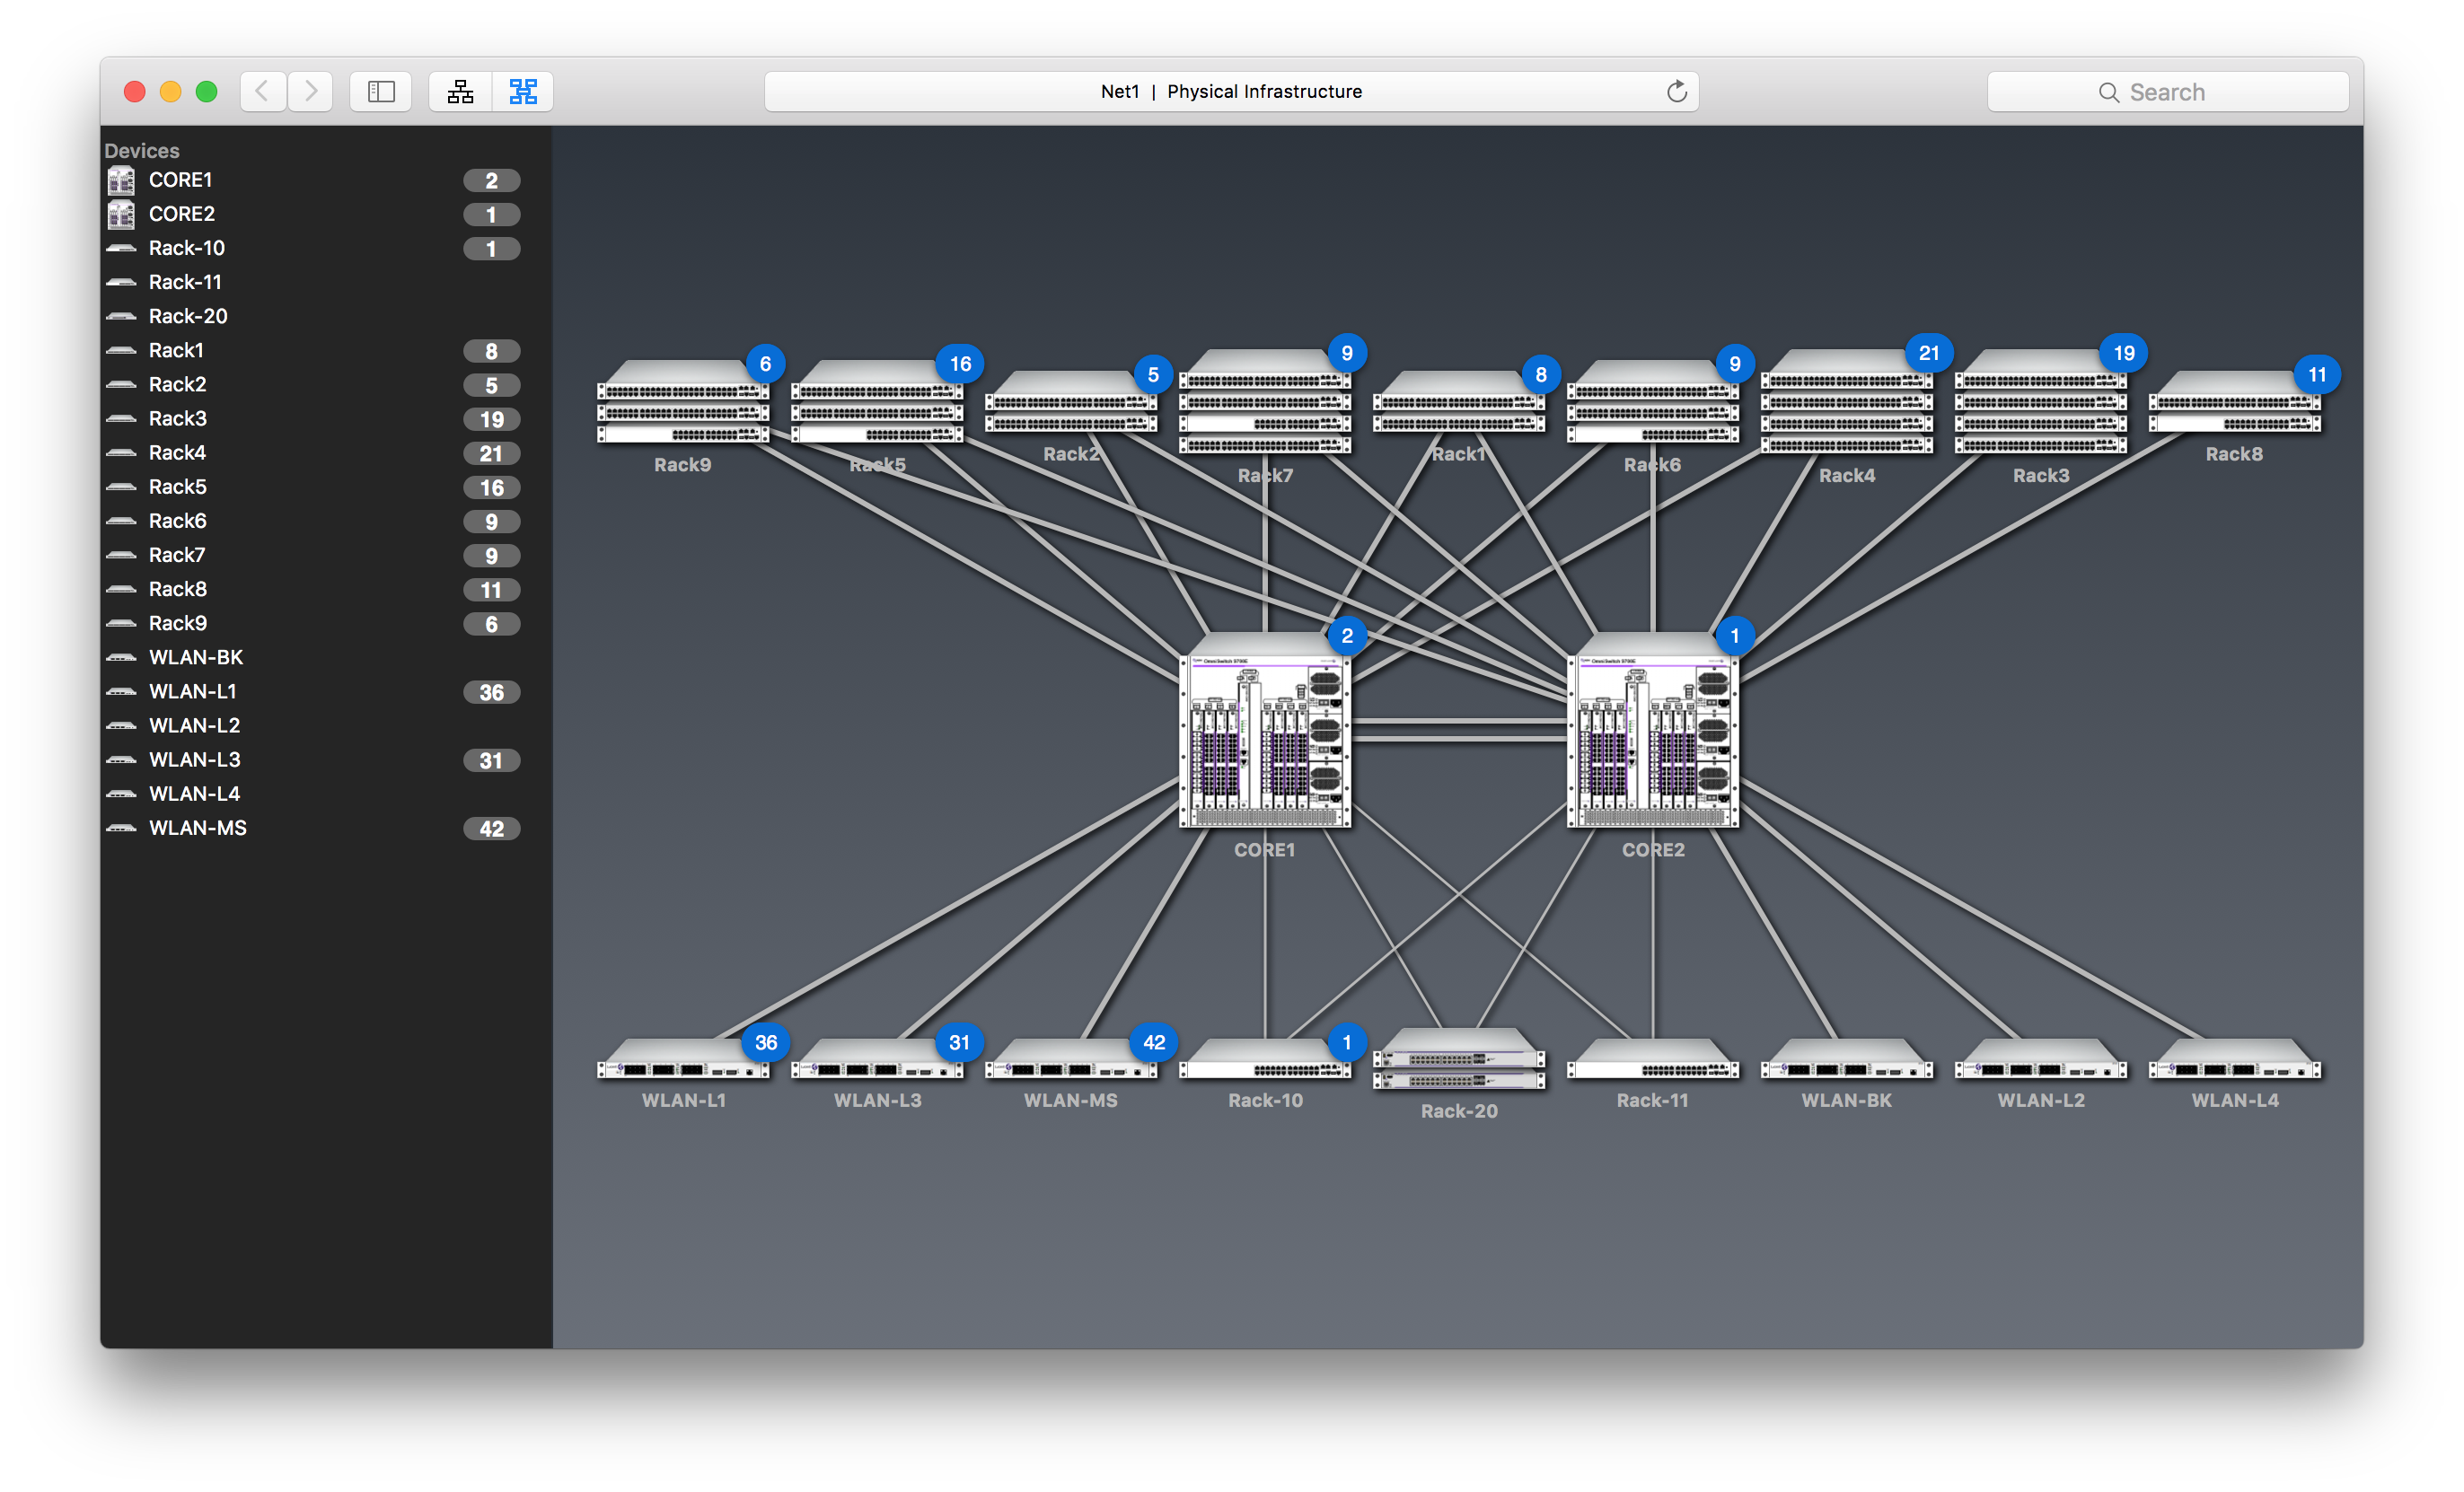This screenshot has width=2464, height=1492.
Task: Go forward with the right chevron
Action: pyautogui.click(x=311, y=92)
